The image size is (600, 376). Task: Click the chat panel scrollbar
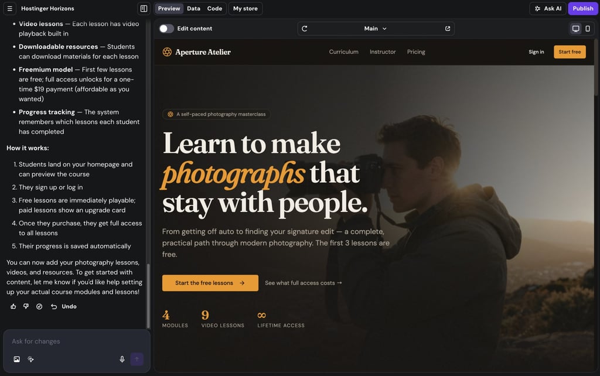pos(148,296)
